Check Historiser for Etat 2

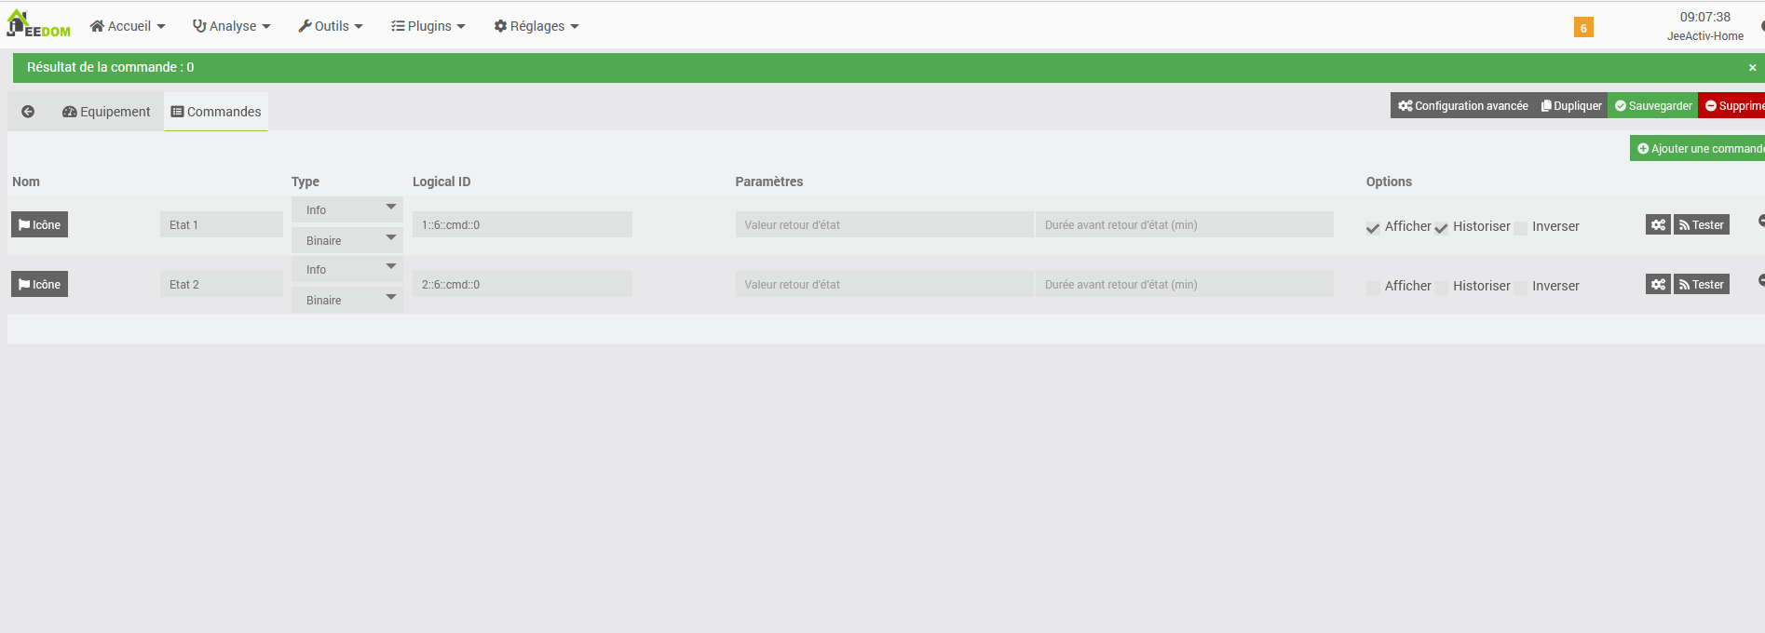click(1441, 288)
